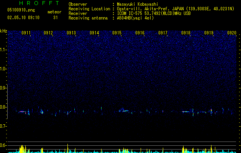
Task: Click the 1.1 kHz axis label
Action: pos(3,50)
